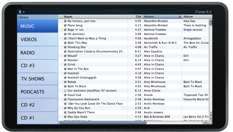Sort by the Naam column header
The width and height of the screenshot is (233, 132).
click(95, 17)
